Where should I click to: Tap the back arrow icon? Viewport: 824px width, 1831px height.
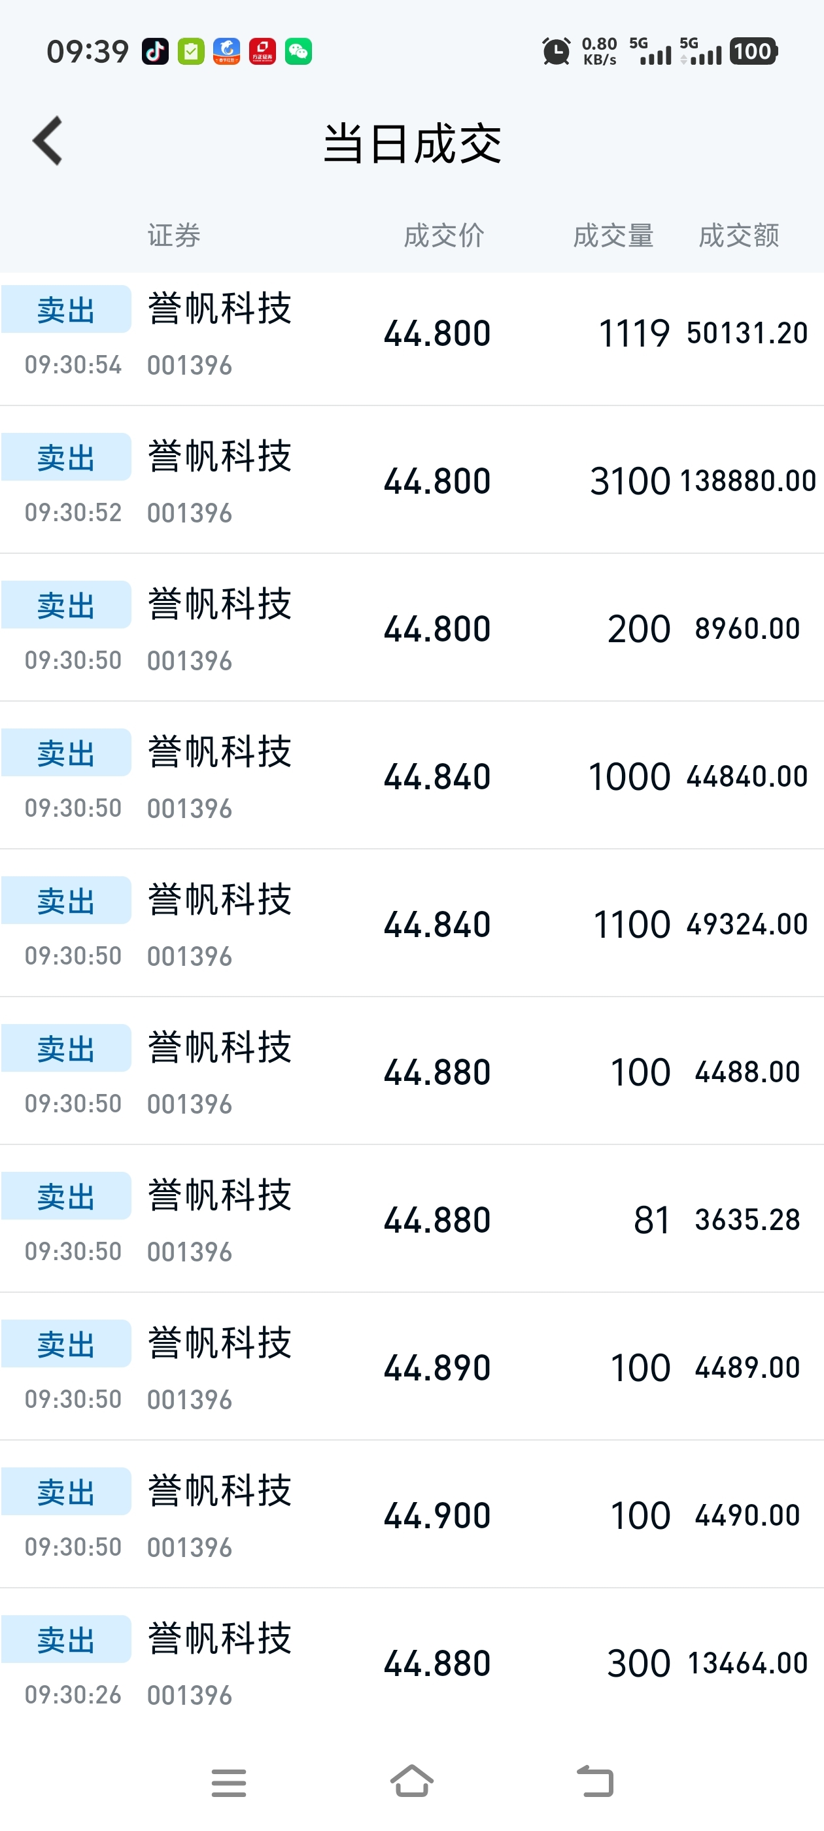(x=48, y=141)
